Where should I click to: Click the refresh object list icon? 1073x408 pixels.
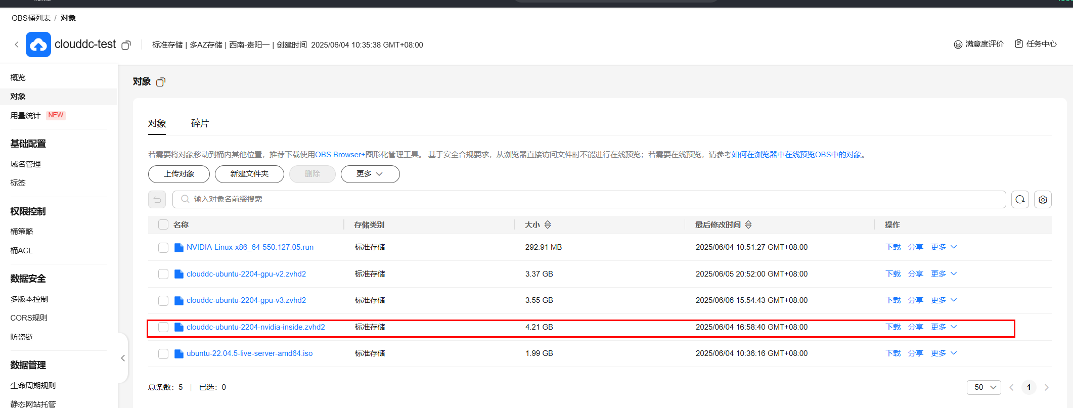click(x=1020, y=199)
